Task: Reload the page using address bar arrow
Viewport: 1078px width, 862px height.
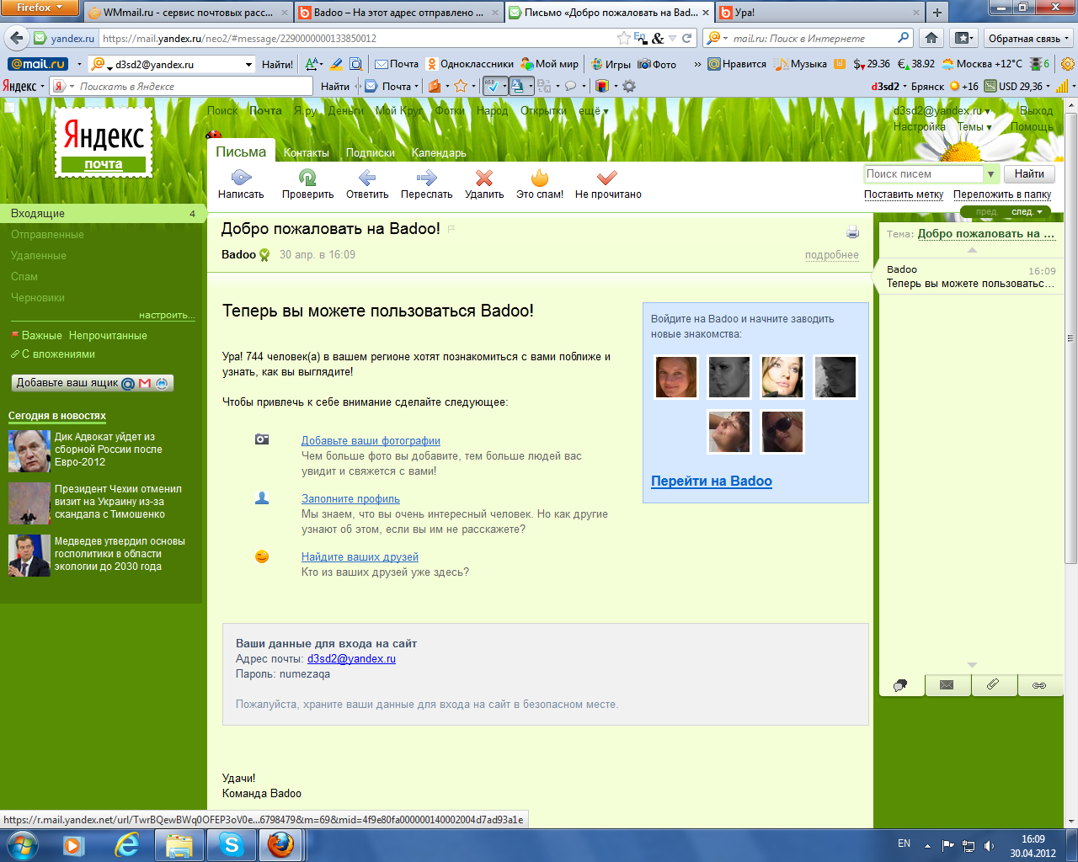Action: (687, 38)
